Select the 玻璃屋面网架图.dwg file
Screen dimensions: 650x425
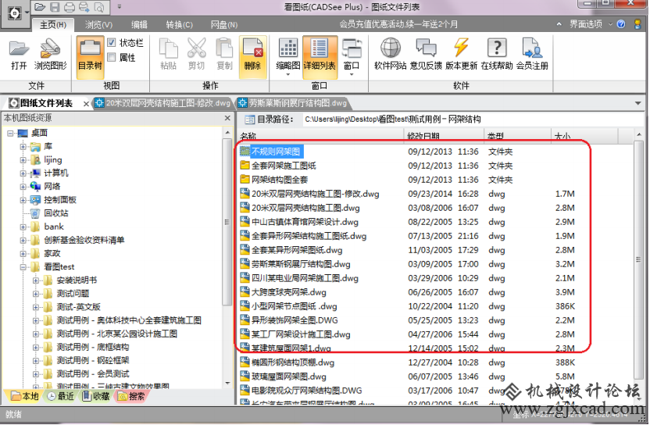pos(283,377)
